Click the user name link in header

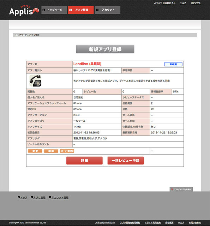167,3
